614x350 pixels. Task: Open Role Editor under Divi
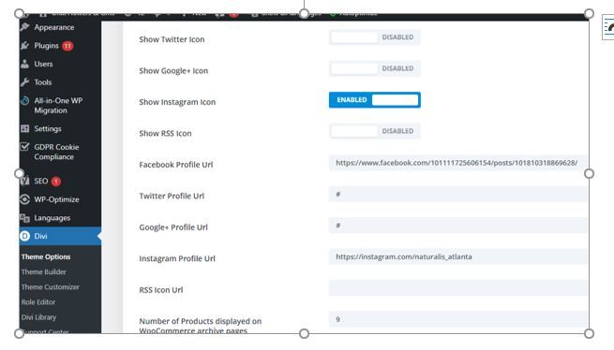pos(38,302)
